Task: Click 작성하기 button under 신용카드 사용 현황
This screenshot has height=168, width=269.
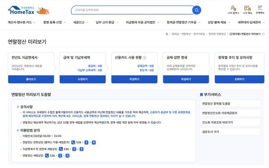Action: pos(134,79)
